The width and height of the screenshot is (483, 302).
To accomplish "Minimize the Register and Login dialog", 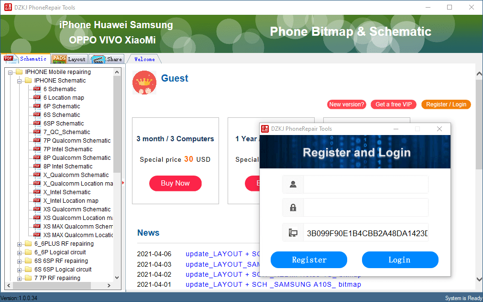I will [x=396, y=129].
